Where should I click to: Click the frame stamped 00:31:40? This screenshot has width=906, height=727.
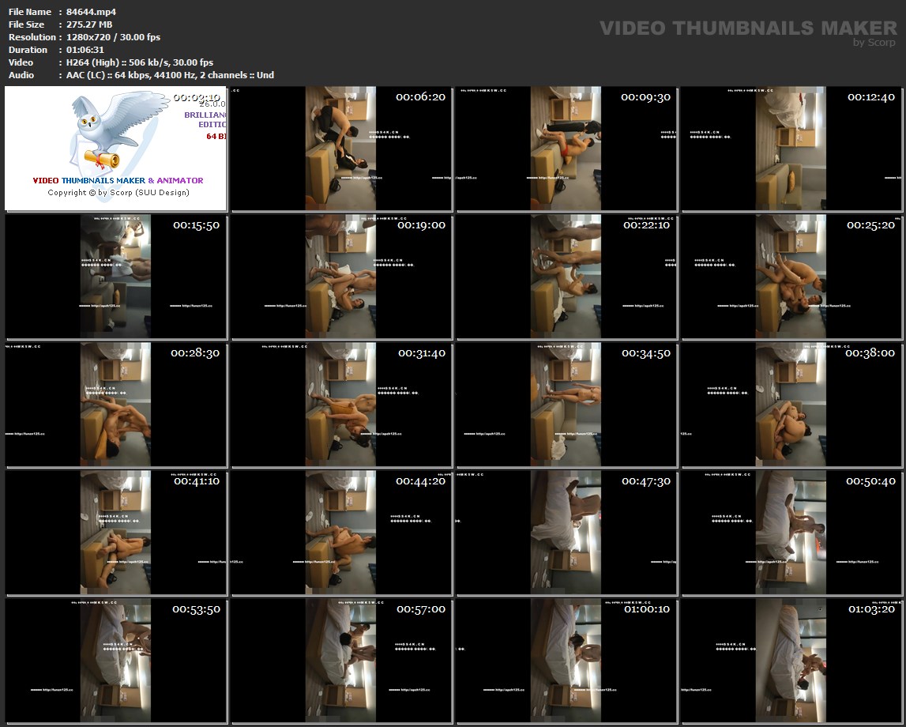click(x=341, y=405)
